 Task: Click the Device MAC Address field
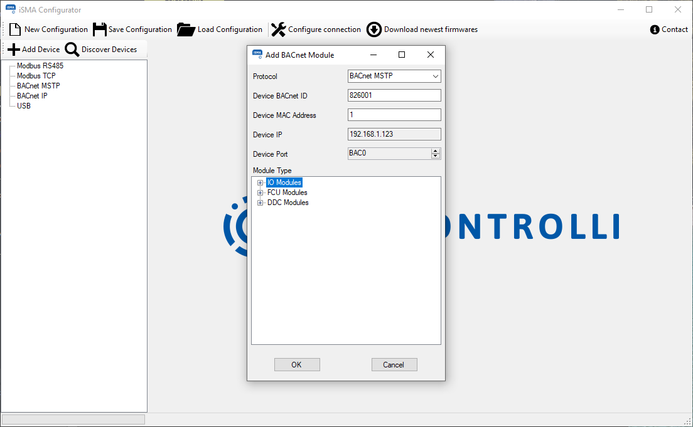point(394,115)
